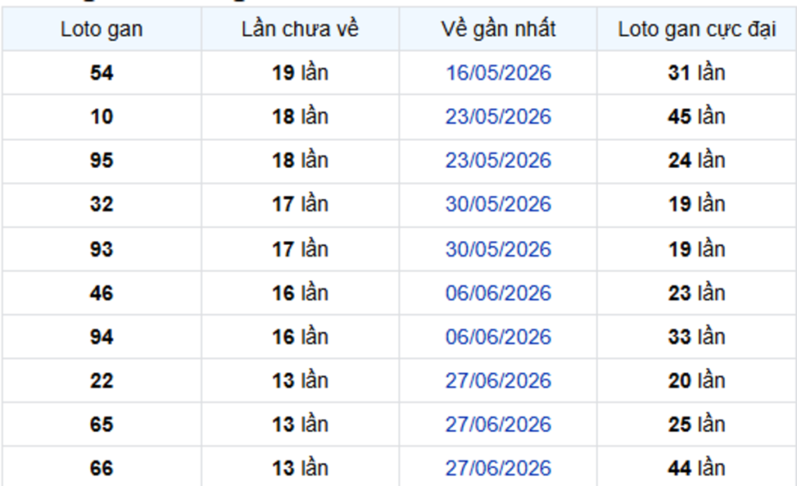Select loto number 10 cell
Viewport: 797px width, 486px height.
tap(102, 117)
